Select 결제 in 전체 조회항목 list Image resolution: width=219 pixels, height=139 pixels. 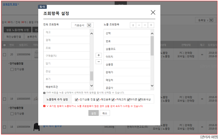coord(67,40)
